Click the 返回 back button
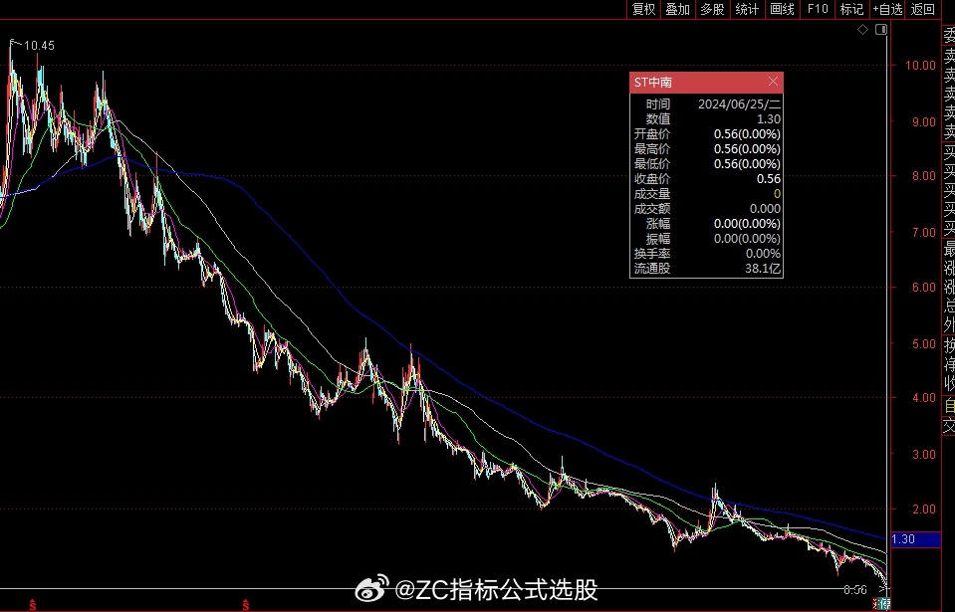The image size is (955, 612). [923, 9]
